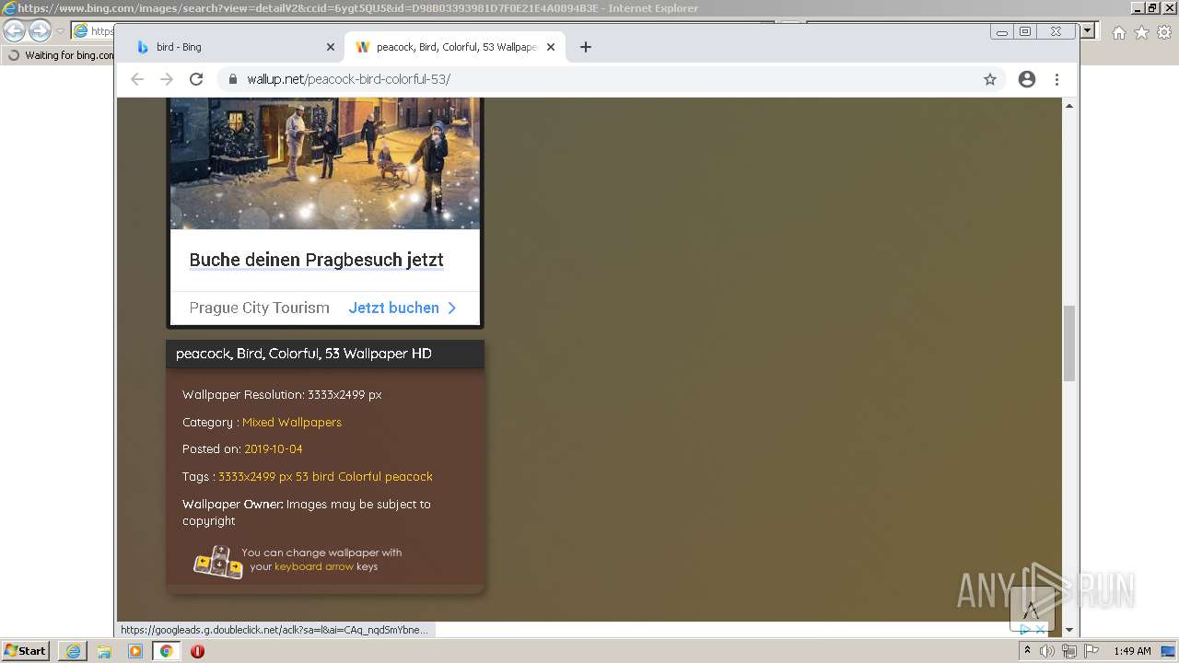1179x663 pixels.
Task: Click the page scrollbar up arrow
Action: coord(1069,106)
